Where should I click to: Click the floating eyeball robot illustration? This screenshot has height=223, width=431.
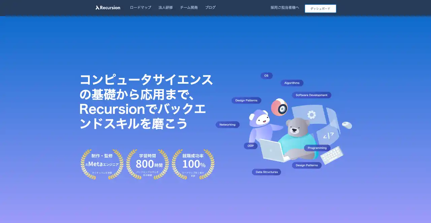279,107
